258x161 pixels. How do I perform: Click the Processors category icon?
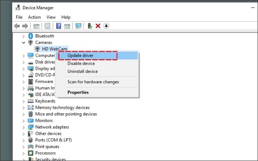31,153
